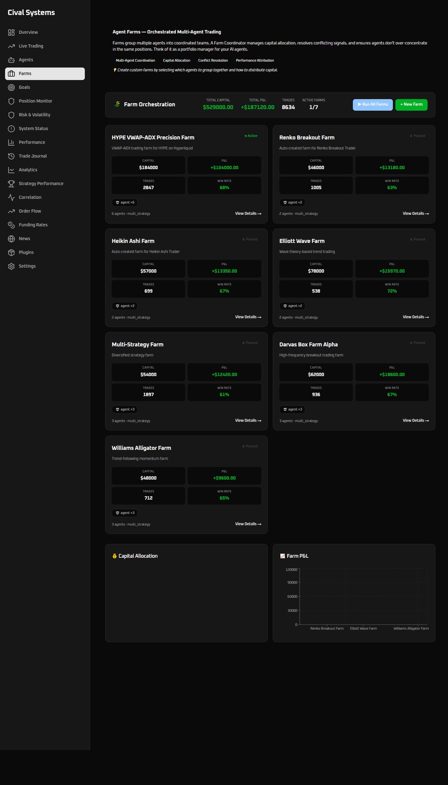Open View Details for Elliott Wave Farm
448x785 pixels.
click(415, 317)
